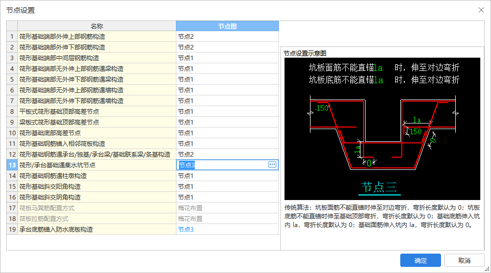Click the node diagram preview image
This screenshot has height=273, width=491.
tap(382, 129)
